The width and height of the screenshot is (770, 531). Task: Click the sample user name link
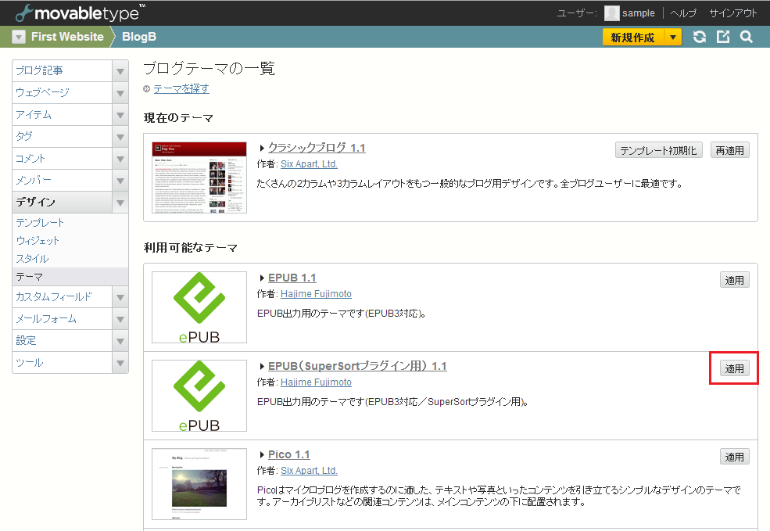(639, 13)
